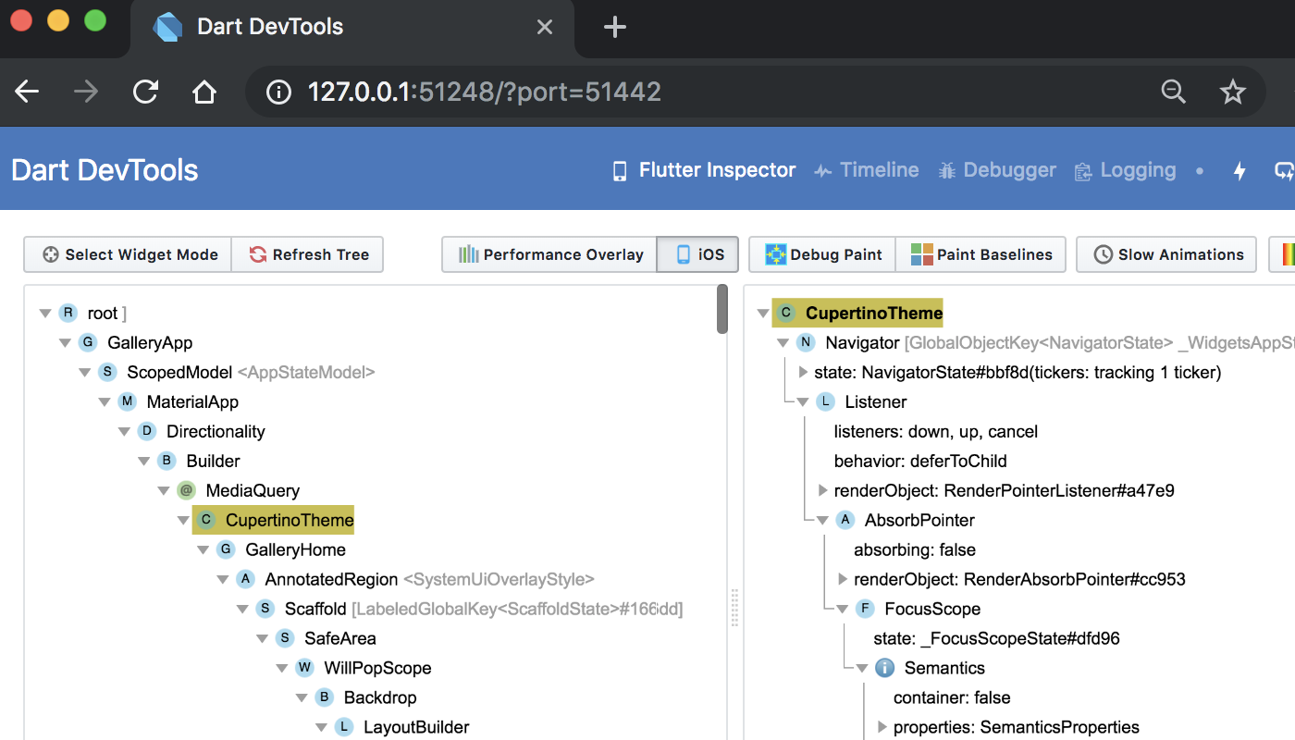The image size is (1295, 740).
Task: Toggle Performance Overlay on
Action: tap(548, 254)
